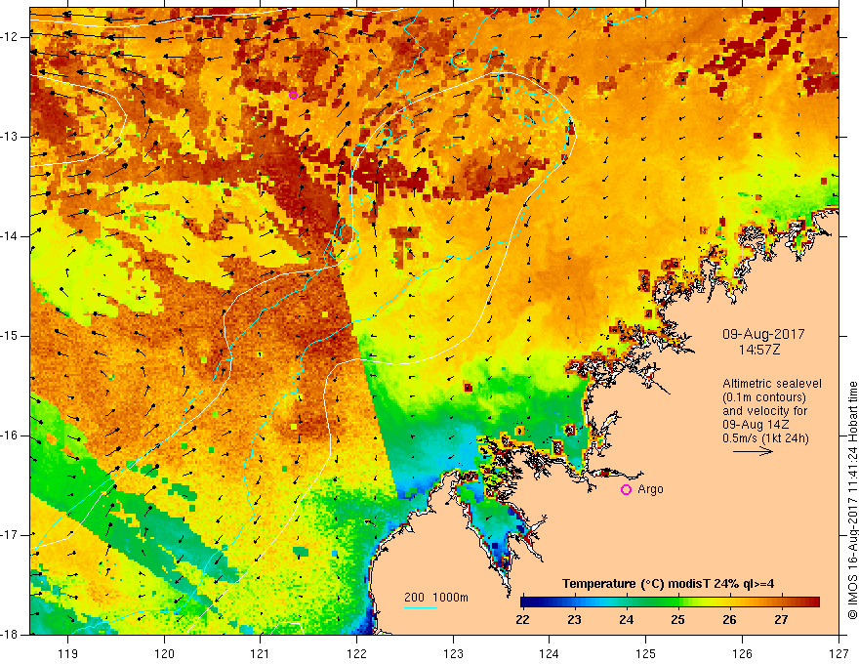This screenshot has height=664, width=859.
Task: Click the 'Argo' legend label
Action: click(650, 489)
